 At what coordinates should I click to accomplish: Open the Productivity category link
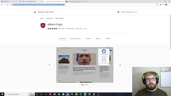pyautogui.click(x=70, y=29)
